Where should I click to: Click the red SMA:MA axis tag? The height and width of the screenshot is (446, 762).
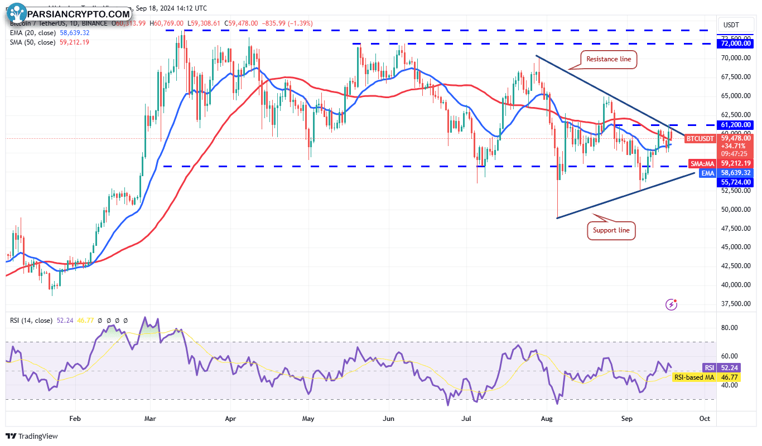pos(702,163)
